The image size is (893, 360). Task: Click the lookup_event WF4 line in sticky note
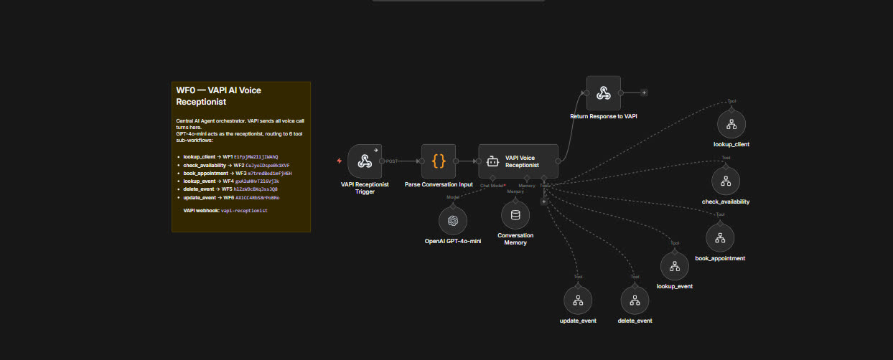pos(231,181)
